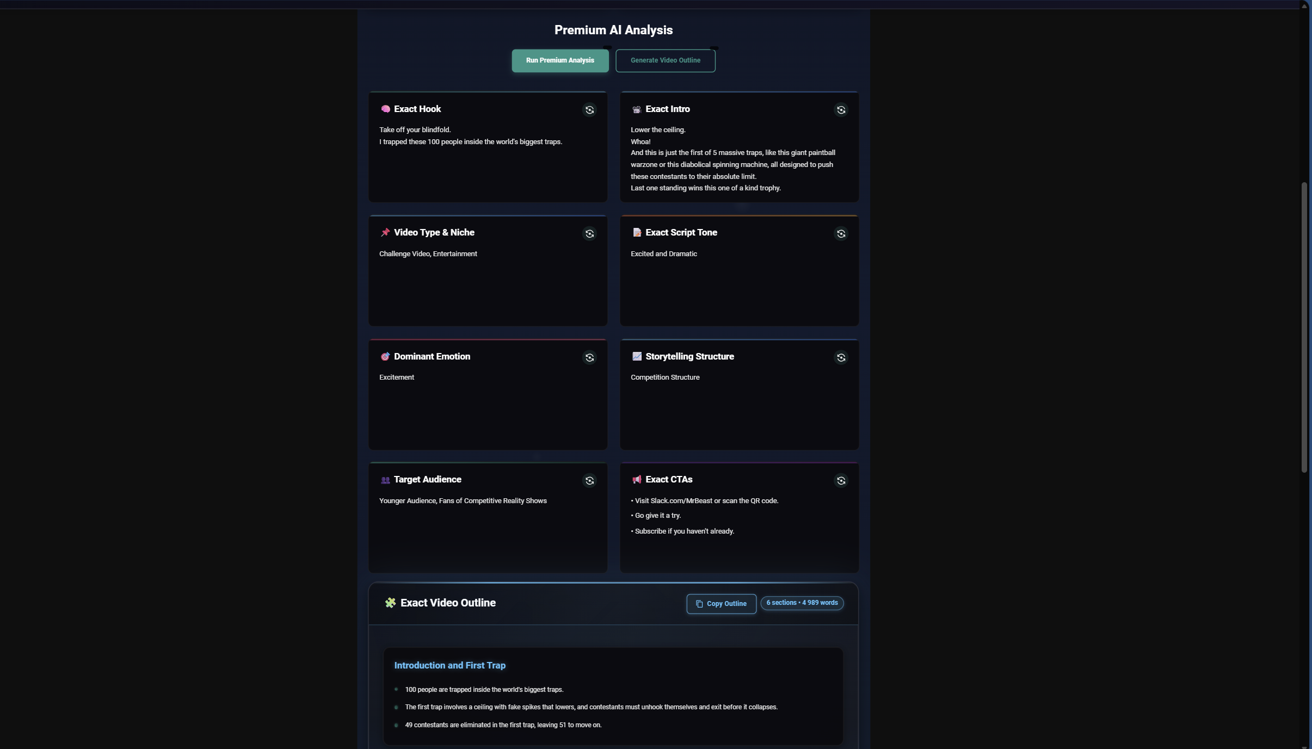The width and height of the screenshot is (1312, 749).
Task: Click the pin icon beside Video Type & Niche
Action: click(385, 232)
